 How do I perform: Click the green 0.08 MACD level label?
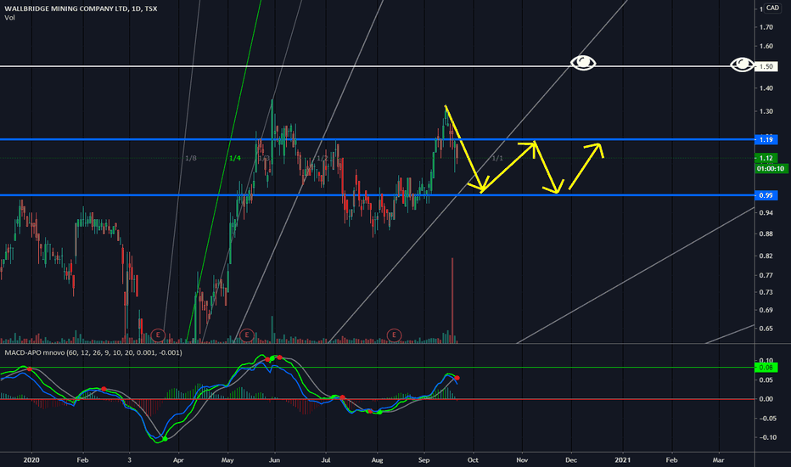pyautogui.click(x=766, y=368)
